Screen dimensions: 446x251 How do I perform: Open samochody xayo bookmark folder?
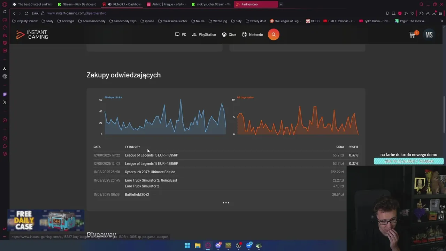click(123, 21)
